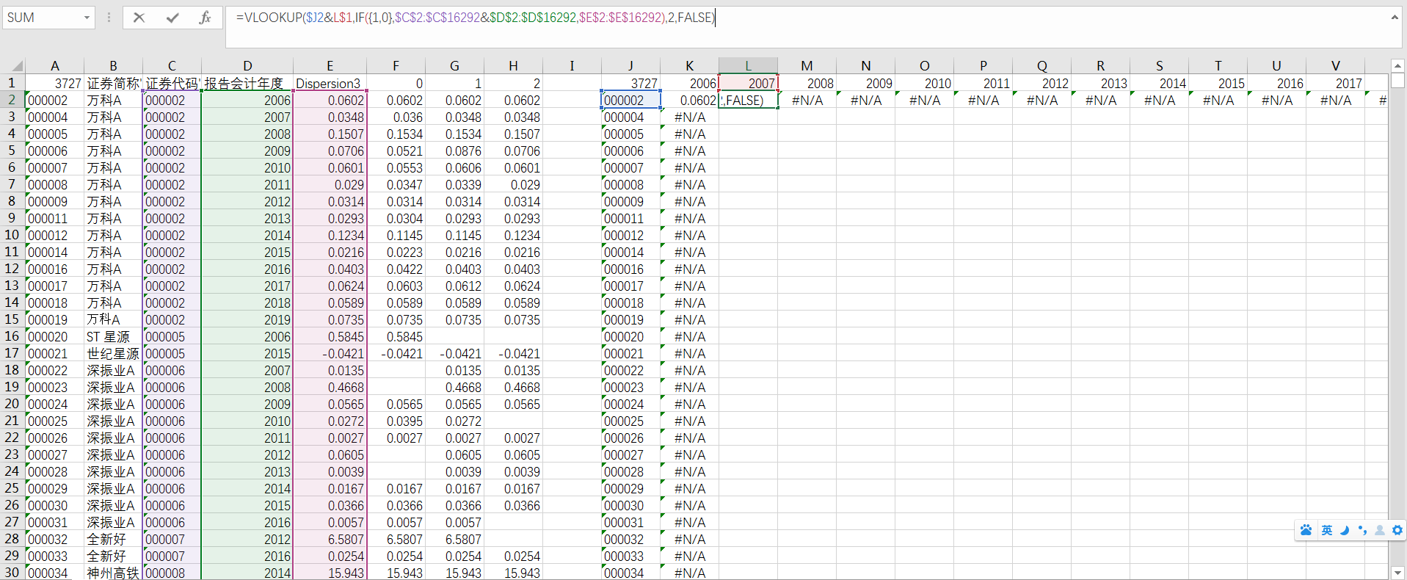Confirm the formula with the checkmark icon
The width and height of the screenshot is (1407, 580).
click(x=172, y=18)
